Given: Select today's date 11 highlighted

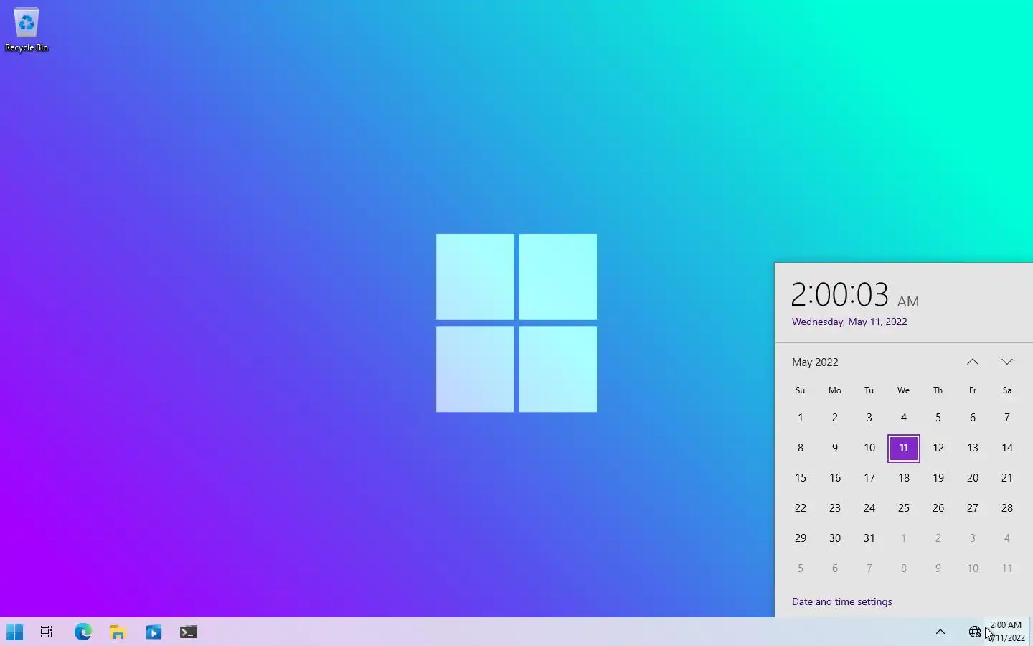Looking at the screenshot, I should 904,448.
